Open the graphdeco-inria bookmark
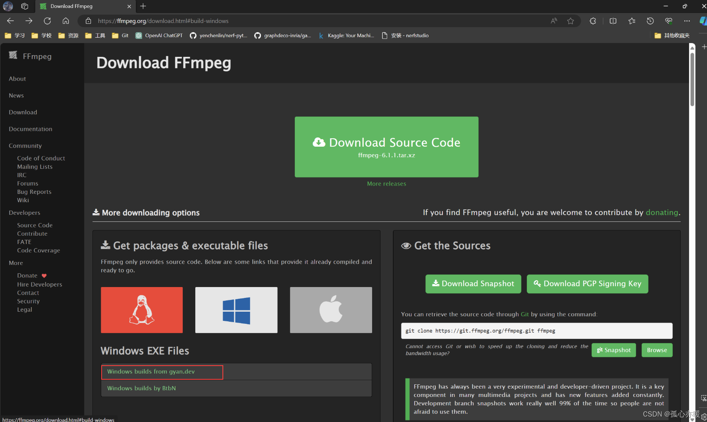This screenshot has height=422, width=707. tap(283, 36)
